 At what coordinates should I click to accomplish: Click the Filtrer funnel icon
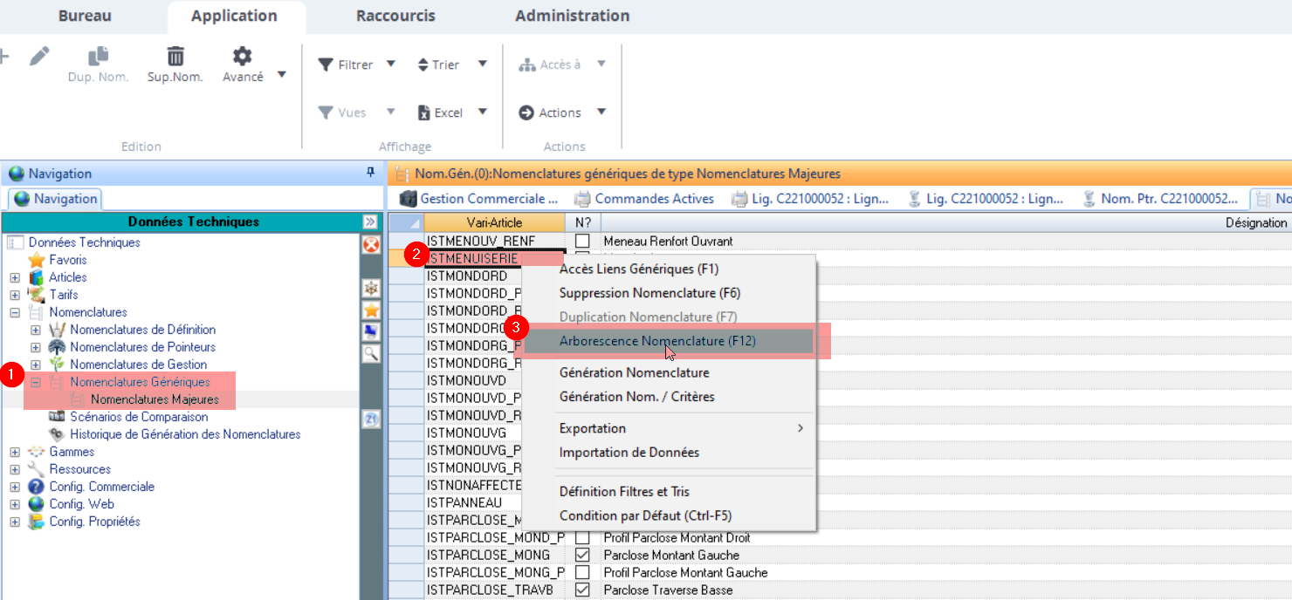pos(326,65)
